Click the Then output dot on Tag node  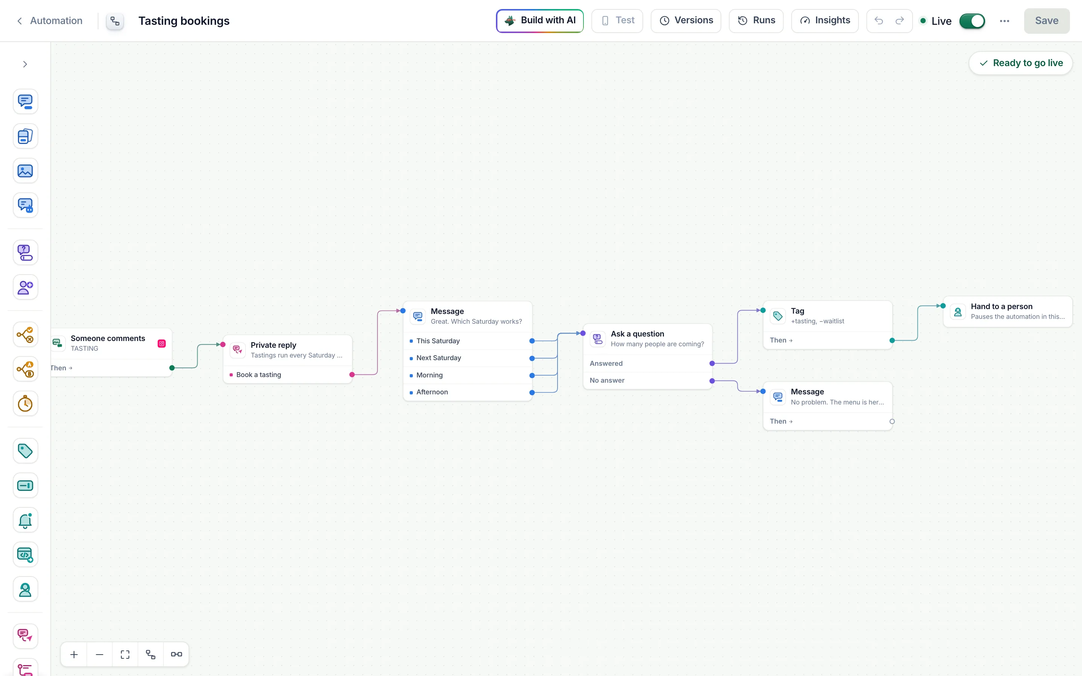892,341
